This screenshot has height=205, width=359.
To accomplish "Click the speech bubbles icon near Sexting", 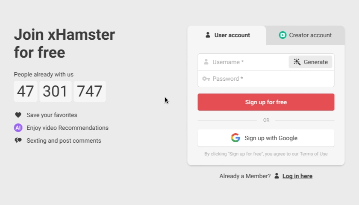I will (18, 140).
